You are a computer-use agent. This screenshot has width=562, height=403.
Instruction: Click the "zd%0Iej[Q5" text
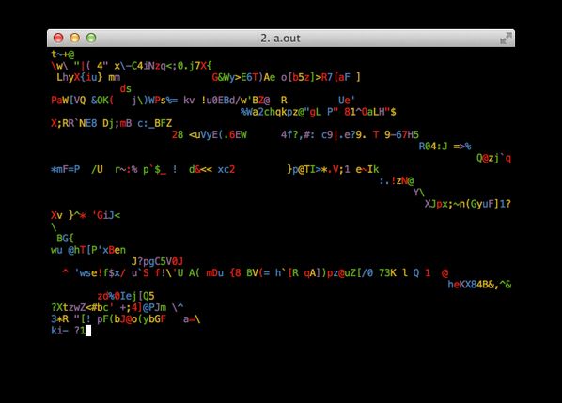tap(126, 296)
